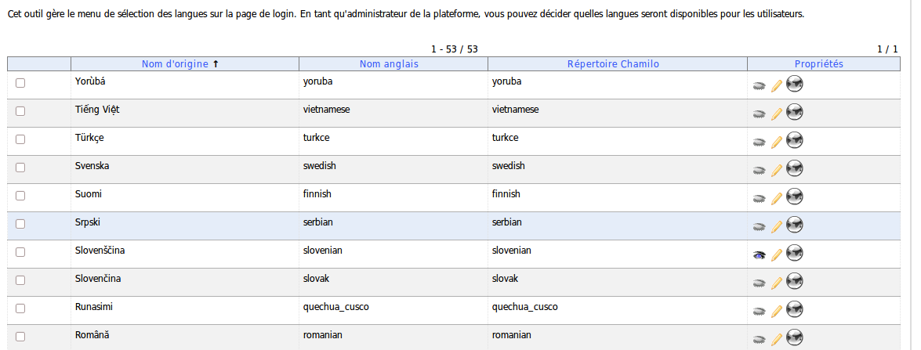This screenshot has height=350, width=921.
Task: Tick the checkbox for Yorùbá
Action: click(x=20, y=83)
